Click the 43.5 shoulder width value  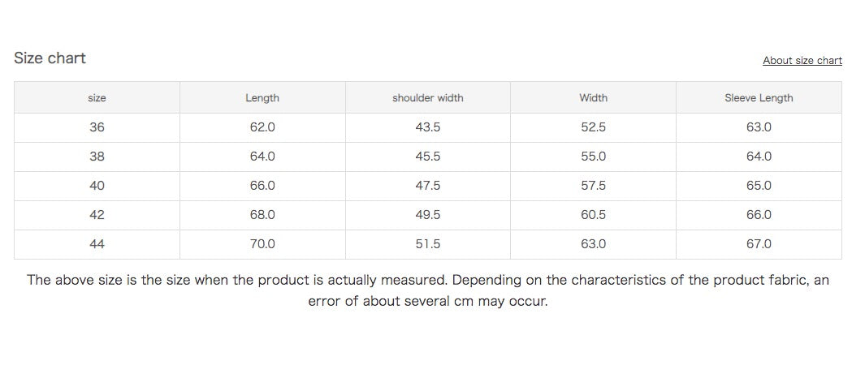[427, 127]
